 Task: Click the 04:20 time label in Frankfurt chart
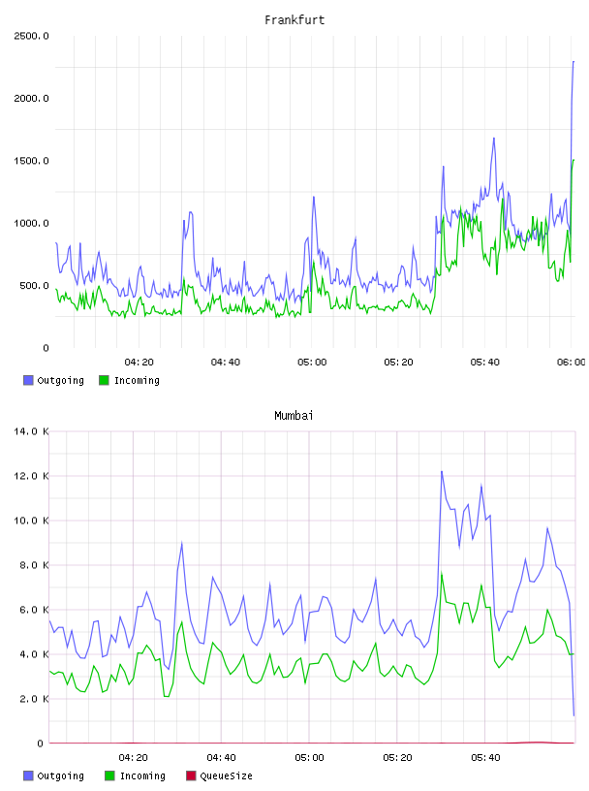[x=139, y=363]
